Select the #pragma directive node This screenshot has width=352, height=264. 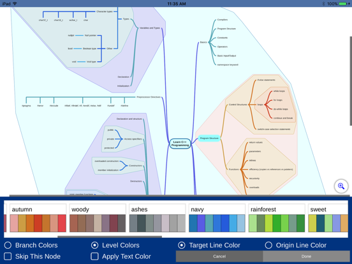26,105
